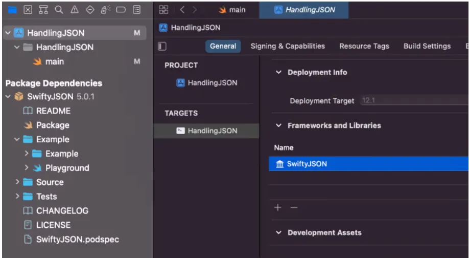Open the Test navigator diamond icon
The width and height of the screenshot is (469, 258).
pos(90,10)
